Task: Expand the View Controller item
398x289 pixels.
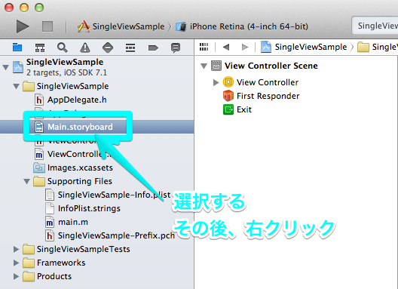Action: pyautogui.click(x=216, y=82)
